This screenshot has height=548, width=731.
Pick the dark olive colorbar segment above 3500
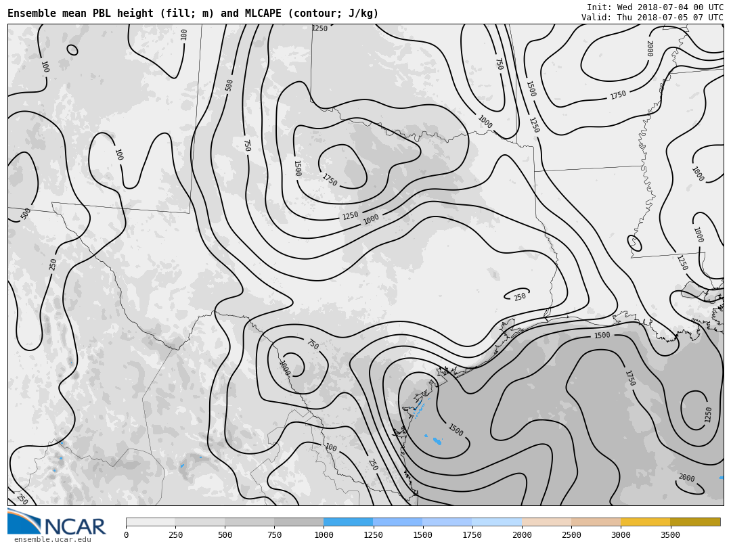[x=695, y=522]
